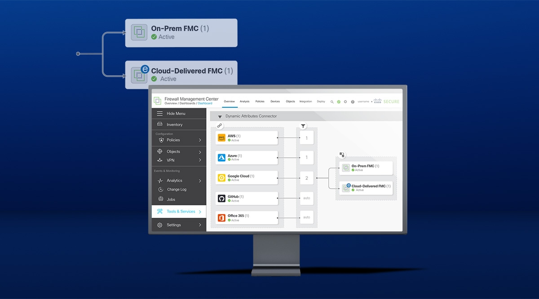539x299 pixels.
Task: Open the Google Cloud connector icon
Action: [x=221, y=178]
